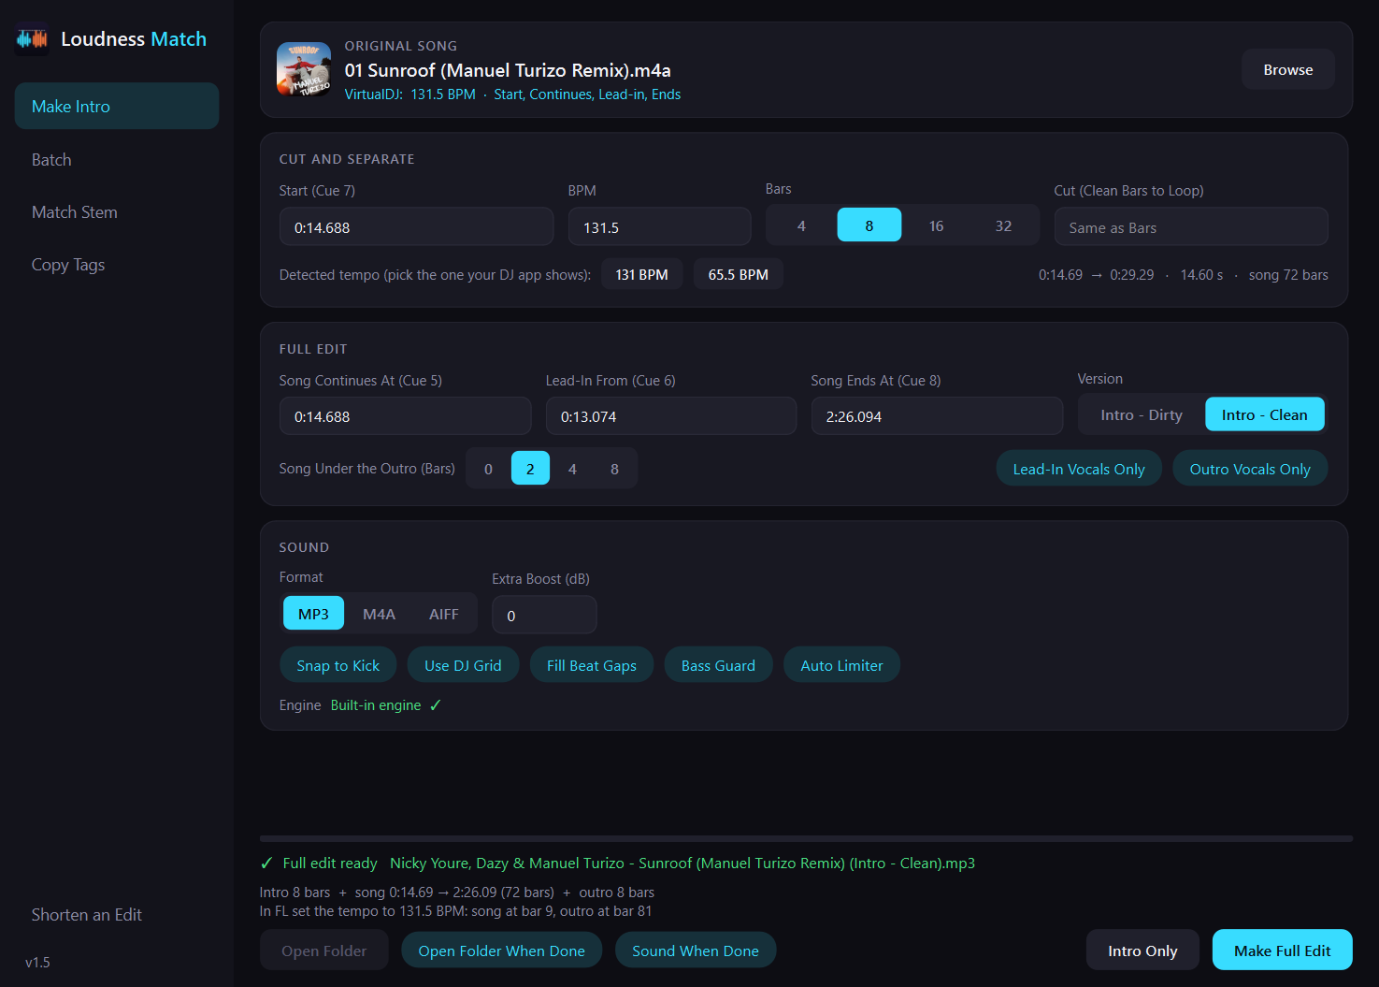Viewport: 1379px width, 987px height.
Task: Click the 'song 72 bars' summary text
Action: coord(1288,274)
